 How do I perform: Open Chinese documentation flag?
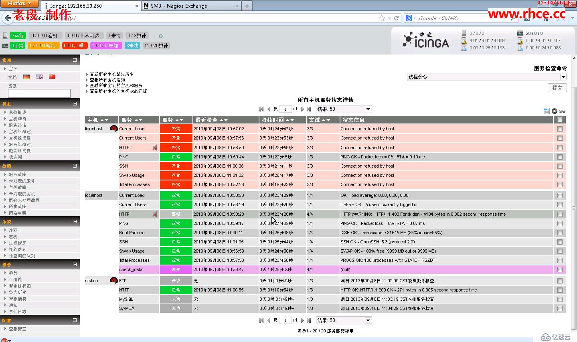[52, 77]
